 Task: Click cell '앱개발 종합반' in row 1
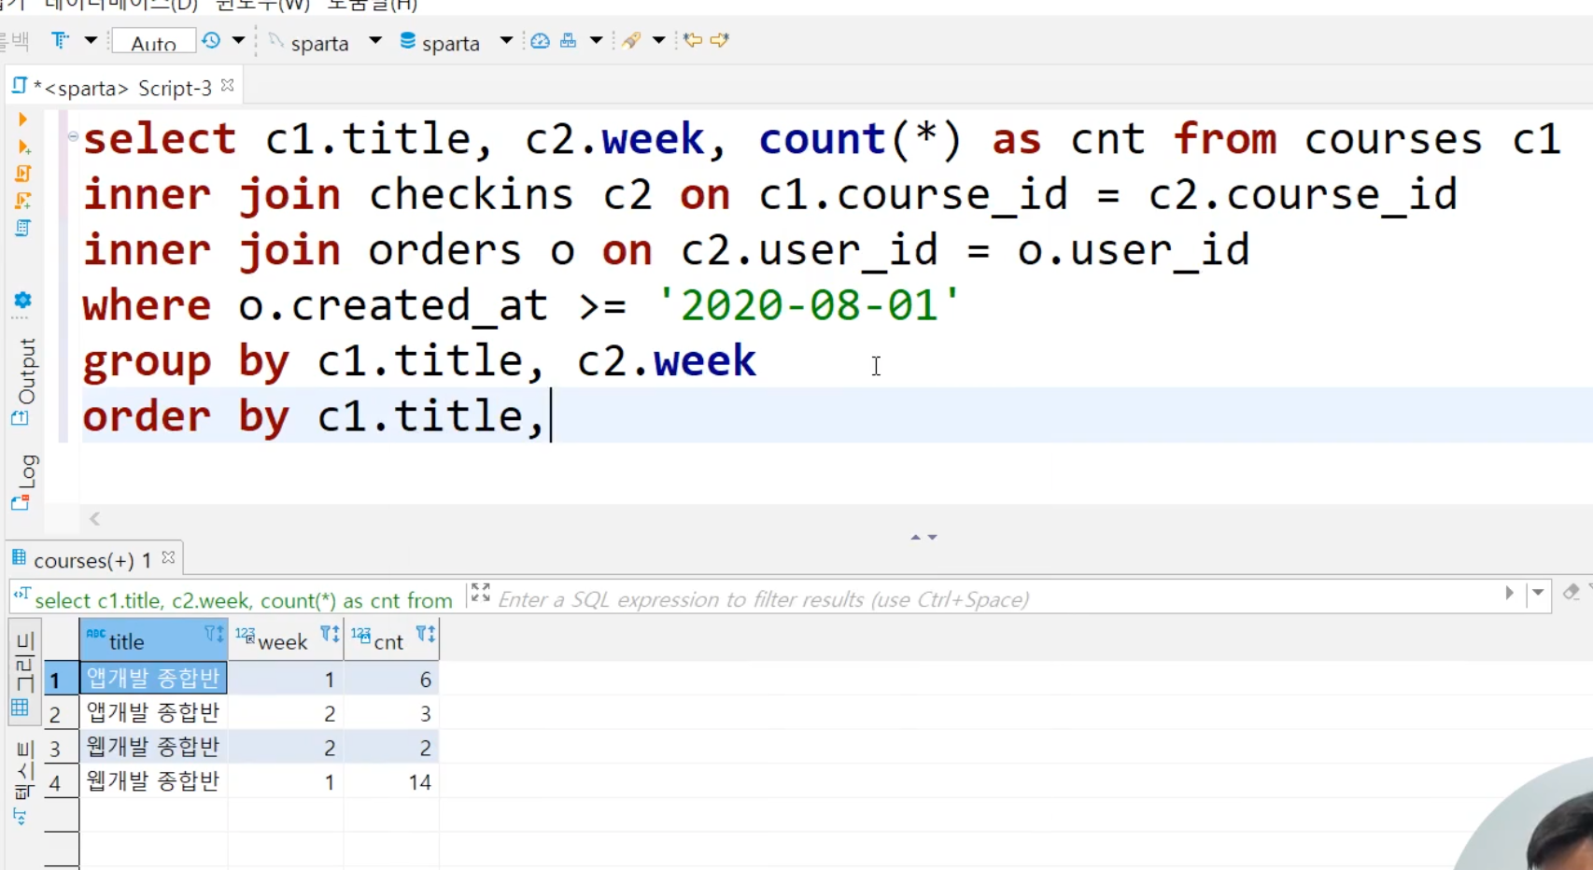tap(154, 679)
